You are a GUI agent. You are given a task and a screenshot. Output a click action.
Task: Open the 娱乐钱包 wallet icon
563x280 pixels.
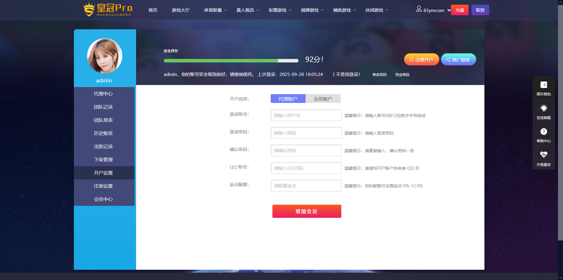click(544, 85)
